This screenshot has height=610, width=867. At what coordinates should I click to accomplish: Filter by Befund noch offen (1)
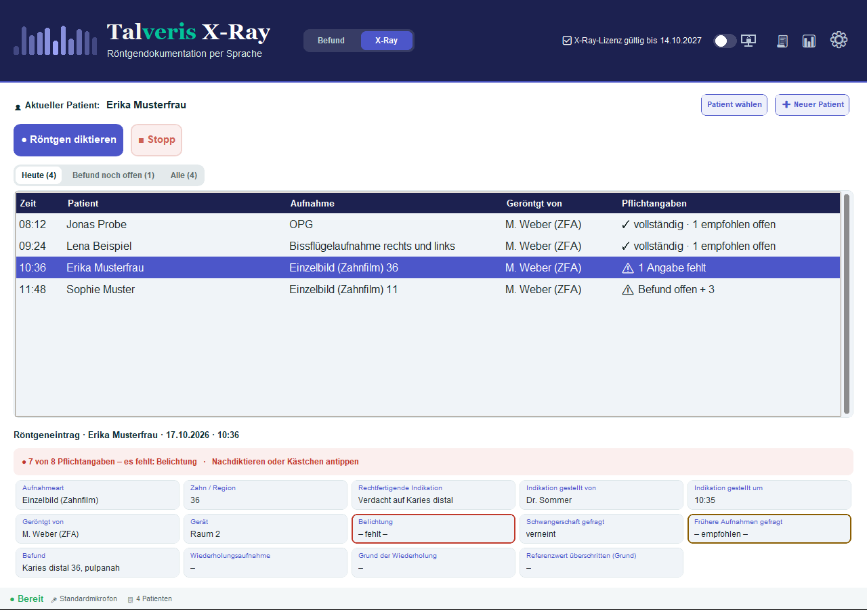113,175
